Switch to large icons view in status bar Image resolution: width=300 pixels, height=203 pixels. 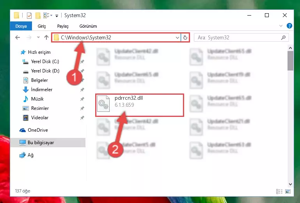288,191
